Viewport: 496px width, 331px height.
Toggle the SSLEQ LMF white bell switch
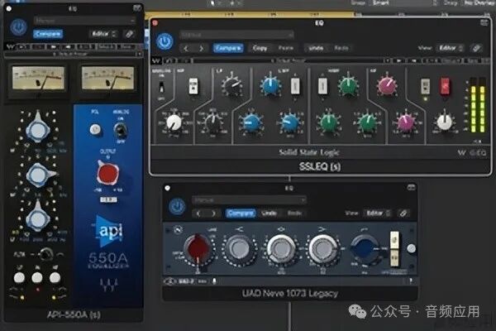pos(295,85)
